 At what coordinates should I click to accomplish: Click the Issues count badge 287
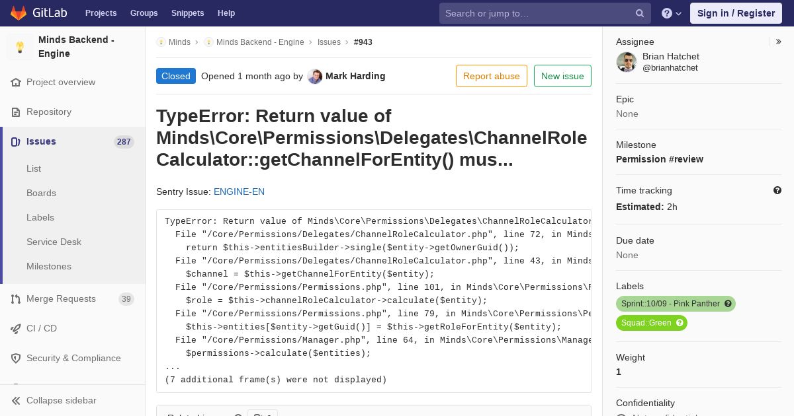124,142
